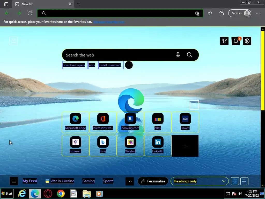The width and height of the screenshot is (265, 199).
Task: Open the tab actions menu icon
Action: [x=6, y=4]
